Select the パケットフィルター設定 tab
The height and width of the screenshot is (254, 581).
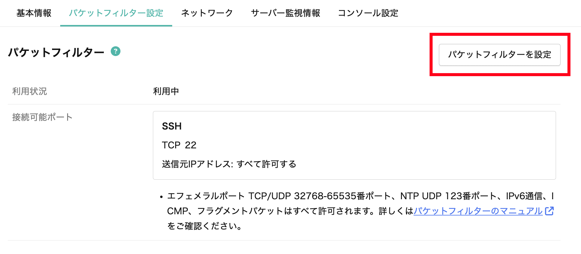pyautogui.click(x=116, y=13)
